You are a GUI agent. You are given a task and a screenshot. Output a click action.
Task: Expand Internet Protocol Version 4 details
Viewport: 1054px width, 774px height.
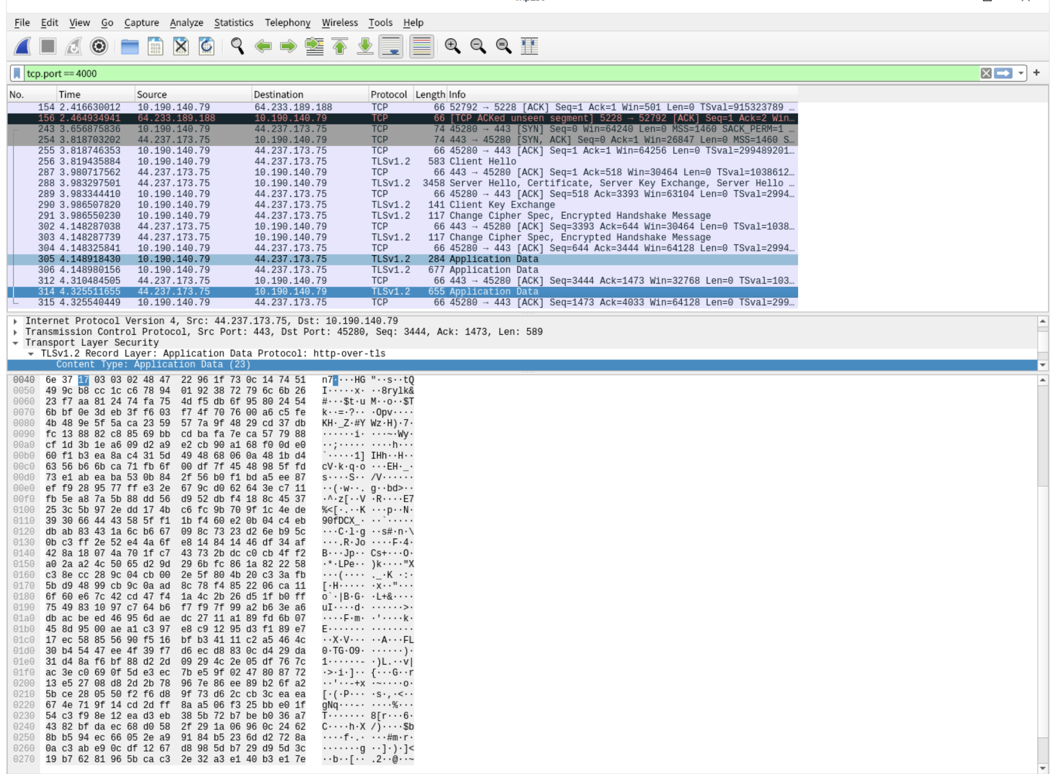pos(16,321)
